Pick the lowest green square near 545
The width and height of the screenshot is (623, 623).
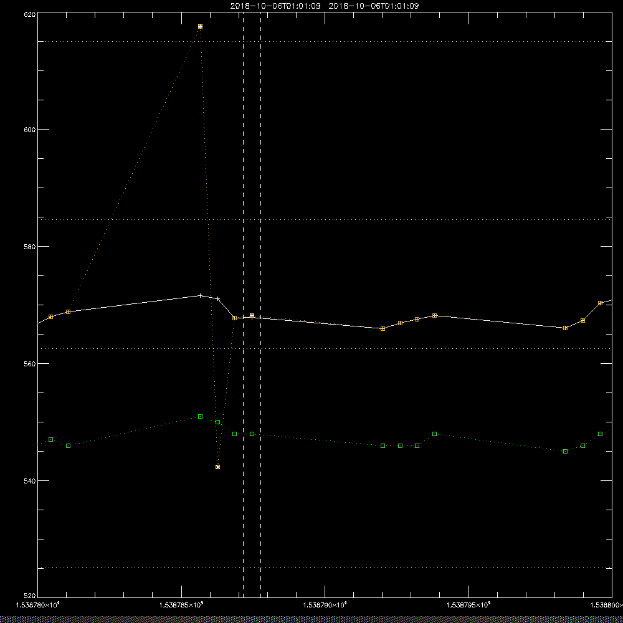click(x=566, y=451)
